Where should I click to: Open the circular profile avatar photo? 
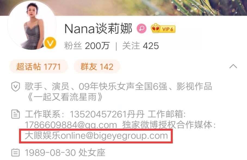(x=32, y=26)
